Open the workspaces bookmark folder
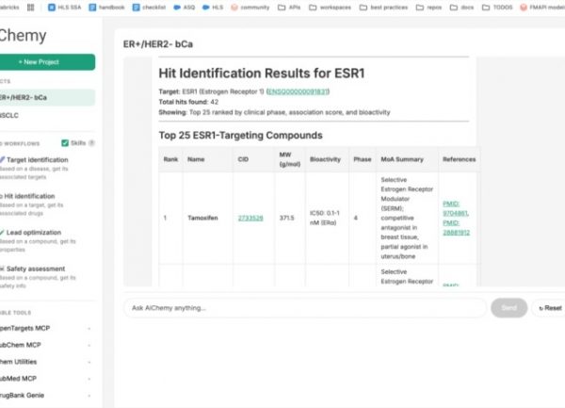This screenshot has width=565, height=408. click(330, 8)
